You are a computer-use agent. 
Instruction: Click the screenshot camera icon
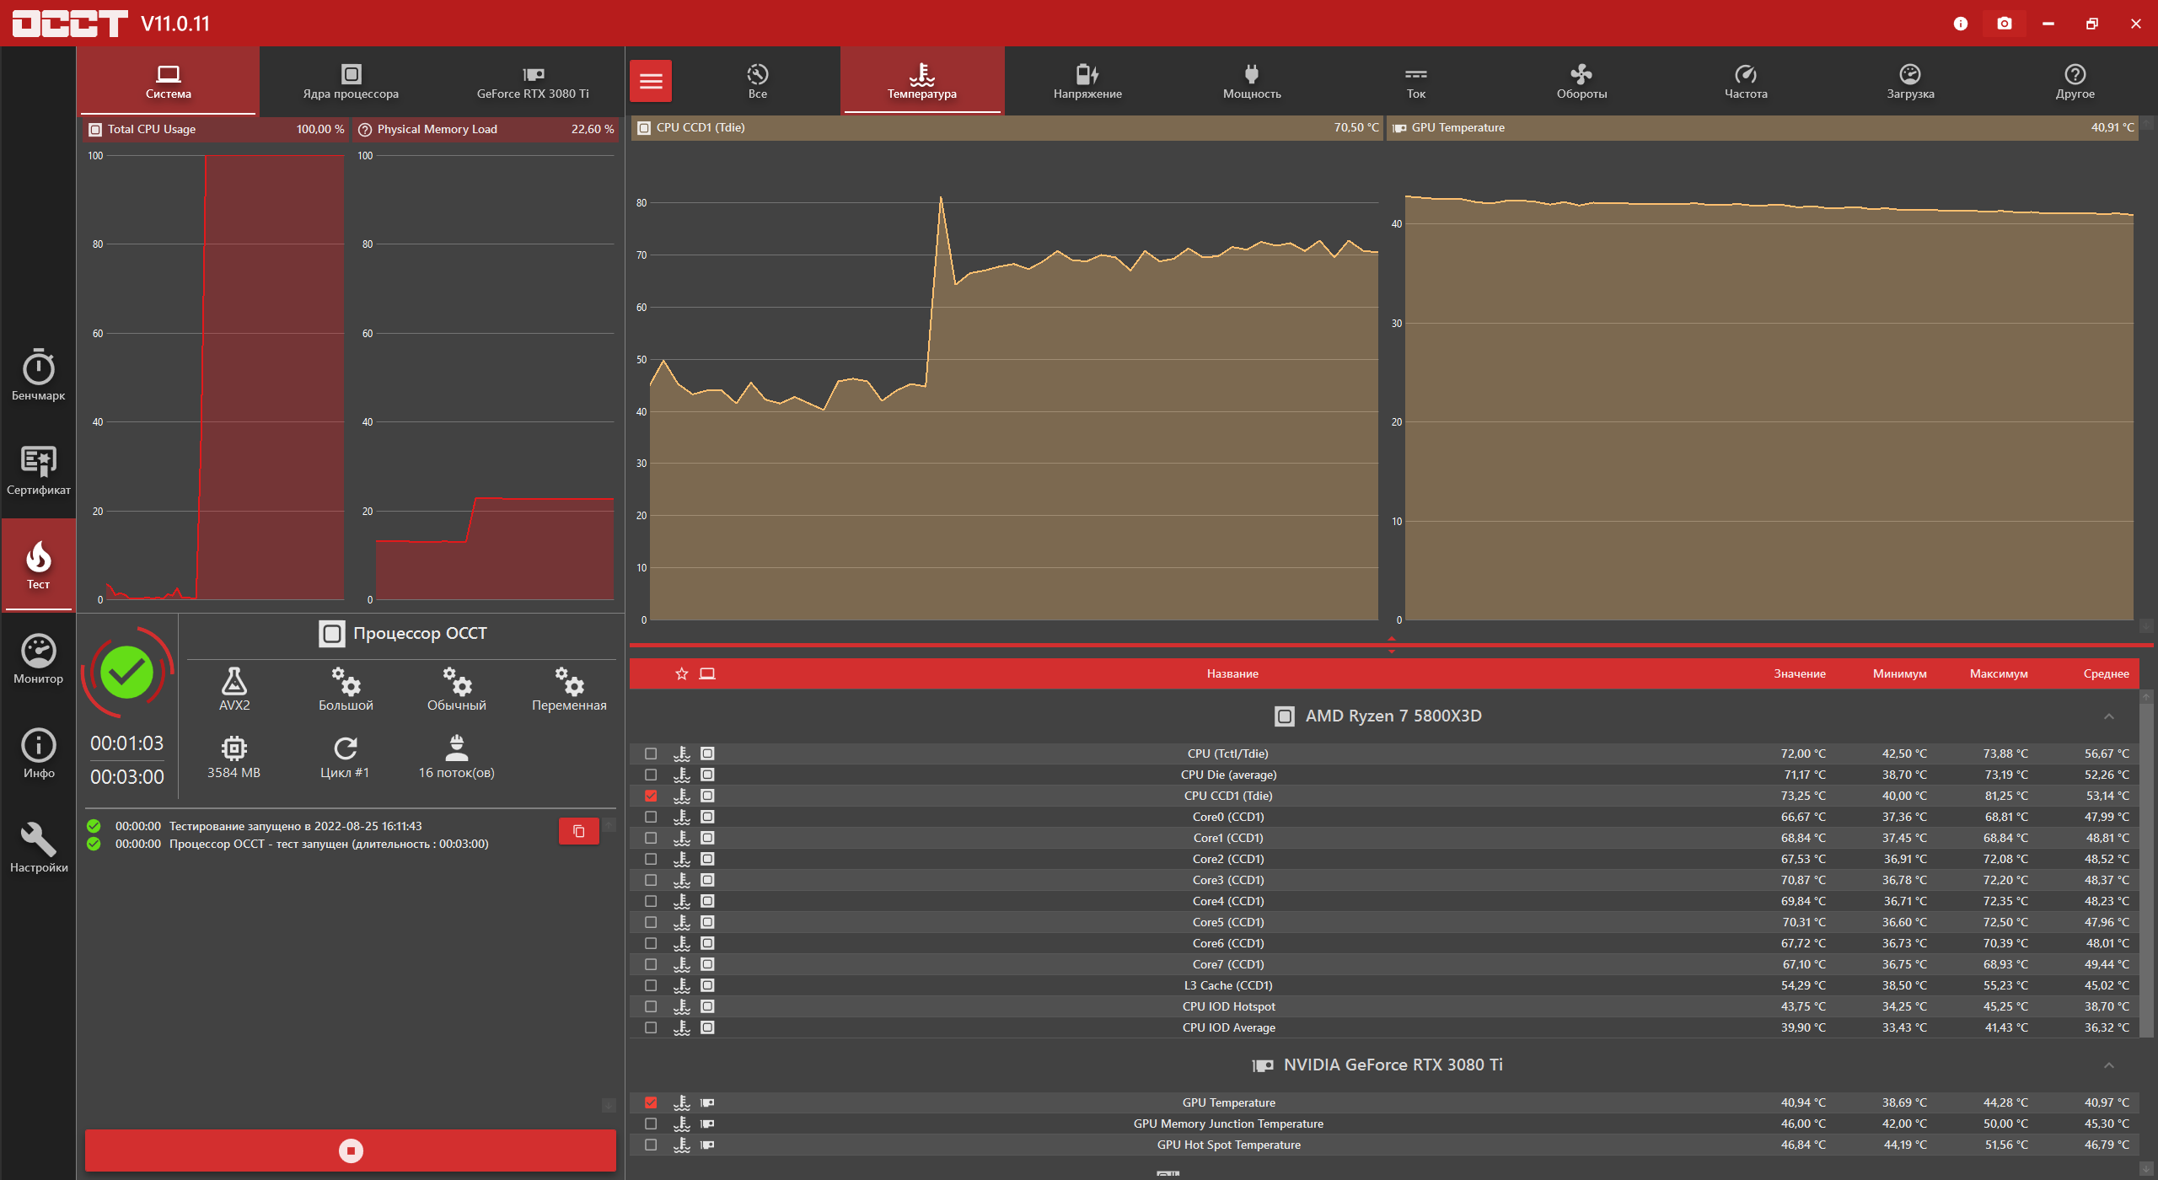click(2004, 24)
